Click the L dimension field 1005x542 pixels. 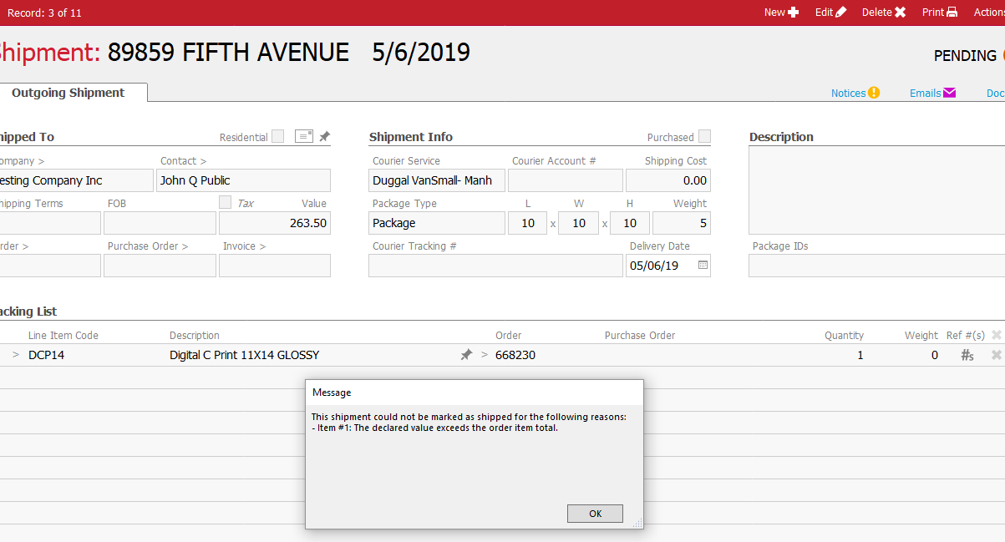pos(527,223)
